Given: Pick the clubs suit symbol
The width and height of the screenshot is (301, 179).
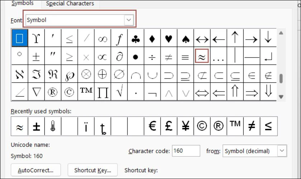Looking at the screenshot, I should pos(136,38).
